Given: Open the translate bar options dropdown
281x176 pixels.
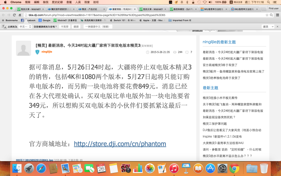Looking at the screenshot, I should tap(268, 27).
